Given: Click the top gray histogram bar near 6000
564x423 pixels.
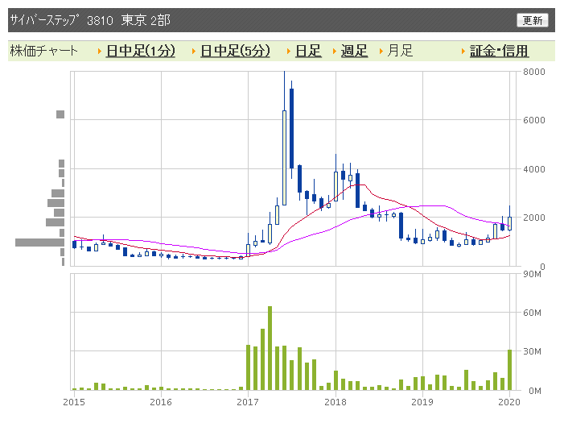Looking at the screenshot, I should pos(60,114).
